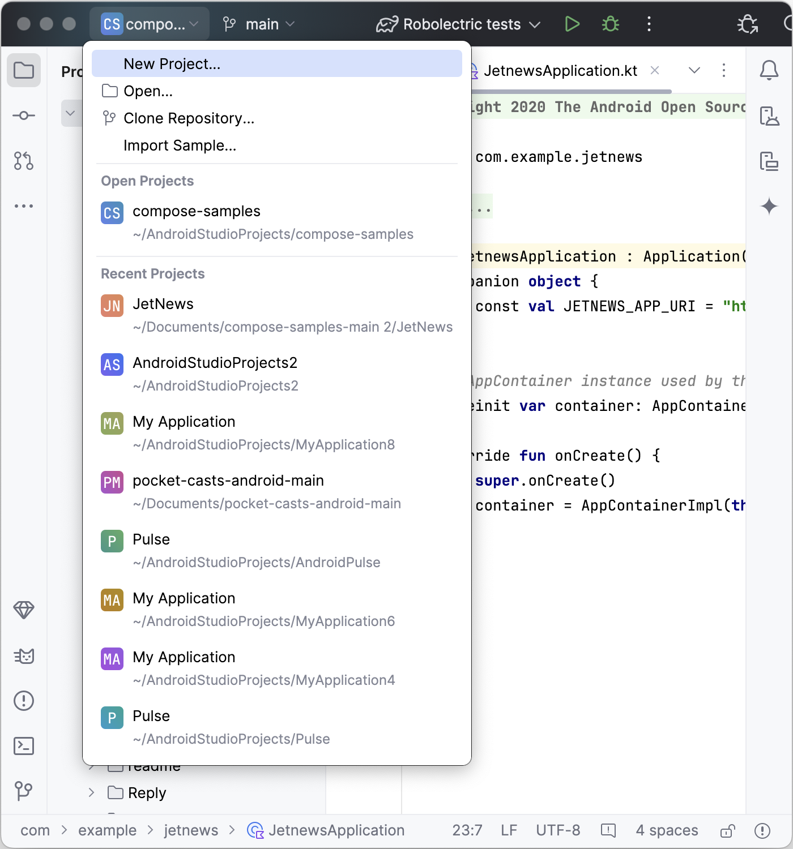Open the Terminal tool window
This screenshot has height=849, width=793.
pos(24,746)
